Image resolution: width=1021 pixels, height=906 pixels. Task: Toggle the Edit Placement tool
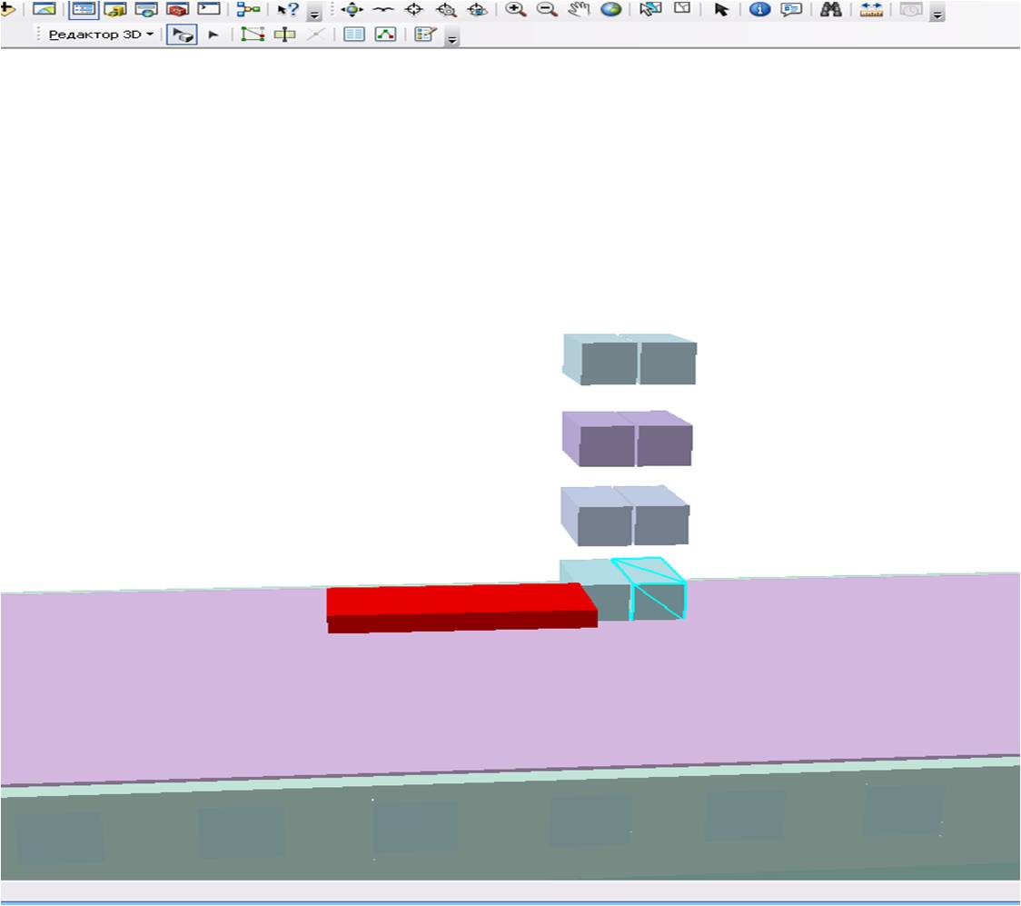(182, 35)
